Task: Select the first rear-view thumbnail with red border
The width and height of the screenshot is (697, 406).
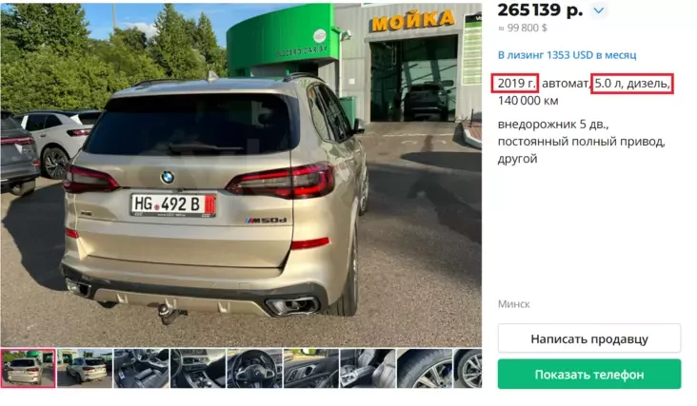Action: click(x=28, y=368)
